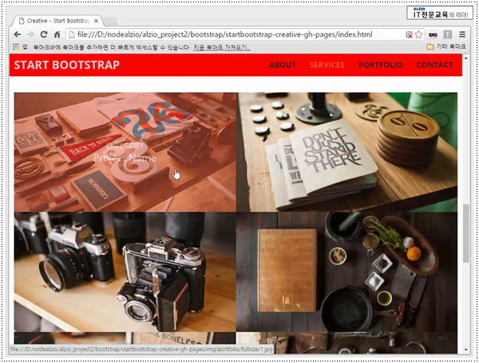Go to the ABOUT nav section

pos(283,65)
